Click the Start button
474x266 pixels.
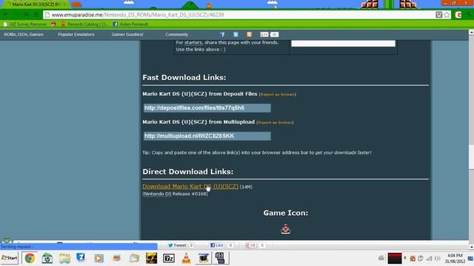point(10,258)
